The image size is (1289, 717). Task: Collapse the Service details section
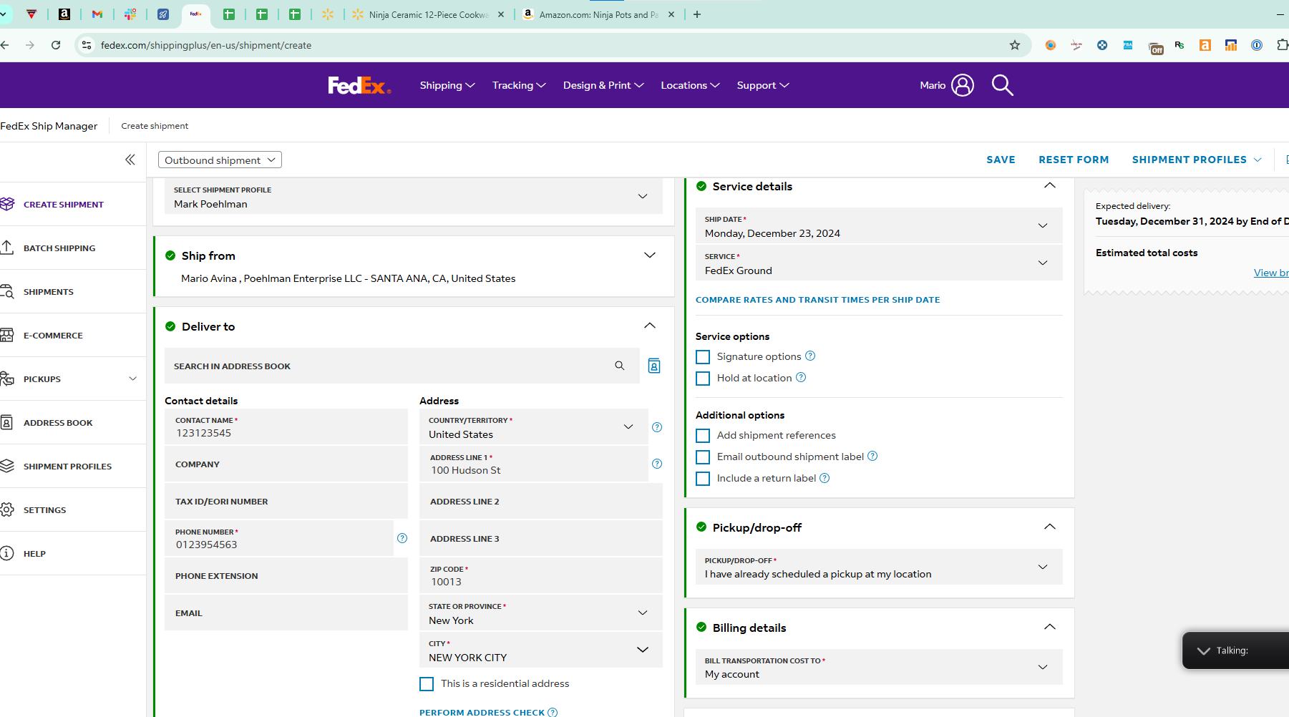(1050, 185)
